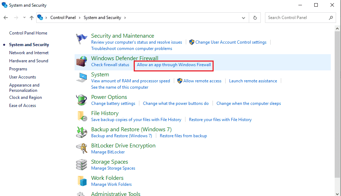
Task: Open Windows Defender Firewall heading
Action: click(125, 58)
